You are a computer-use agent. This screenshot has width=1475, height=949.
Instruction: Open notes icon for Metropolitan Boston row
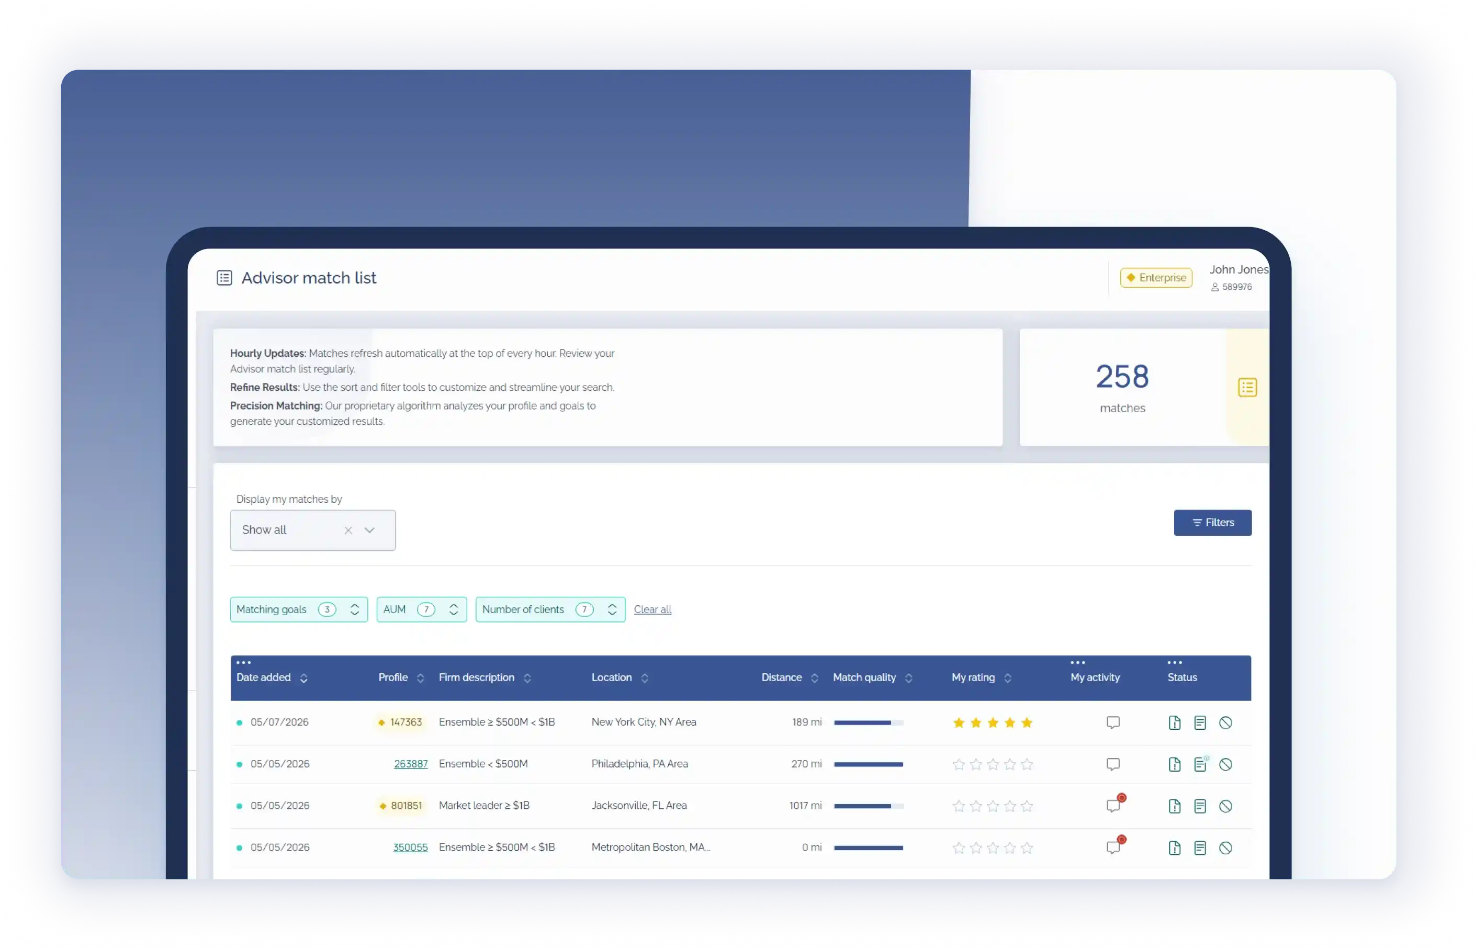1199,848
